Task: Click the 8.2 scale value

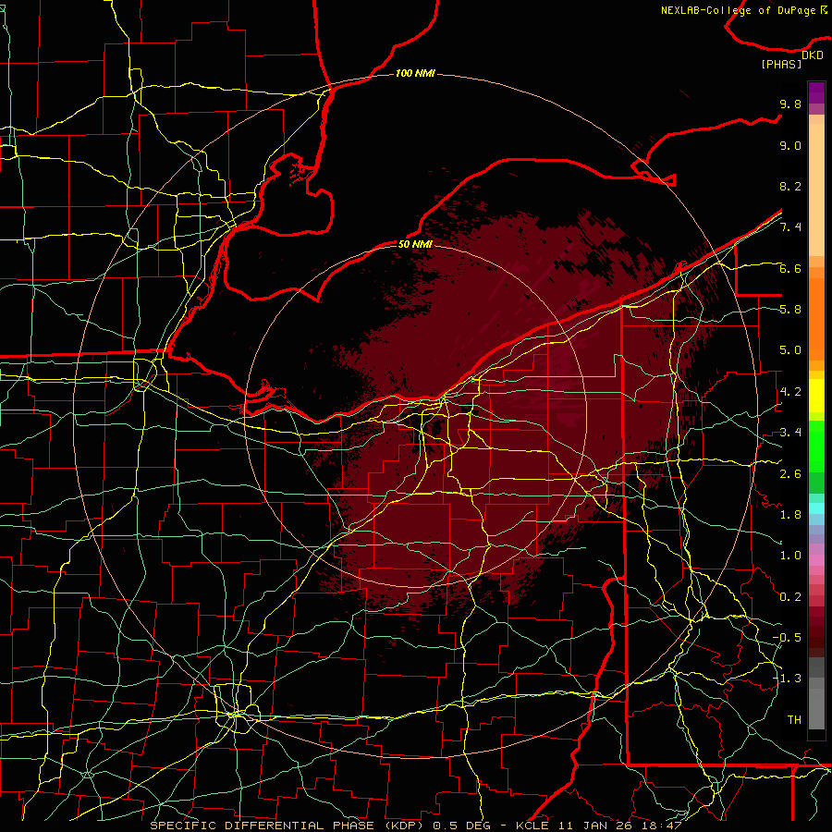Action: point(790,186)
